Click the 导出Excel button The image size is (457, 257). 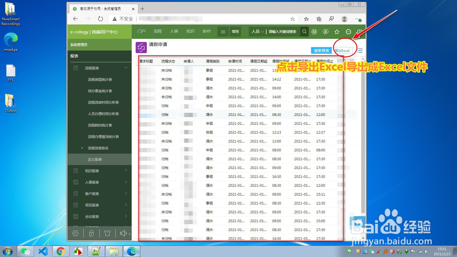342,51
